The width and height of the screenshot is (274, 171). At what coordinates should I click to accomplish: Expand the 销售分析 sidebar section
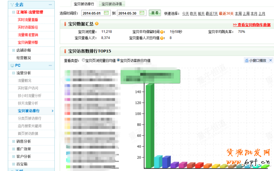pos(13,142)
